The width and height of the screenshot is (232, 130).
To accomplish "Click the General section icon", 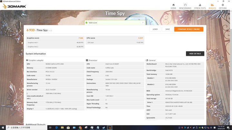I will 147,60.
